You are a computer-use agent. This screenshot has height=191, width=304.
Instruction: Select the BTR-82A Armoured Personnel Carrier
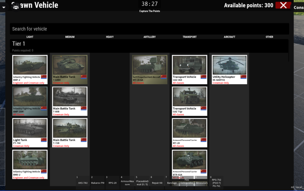189,164
